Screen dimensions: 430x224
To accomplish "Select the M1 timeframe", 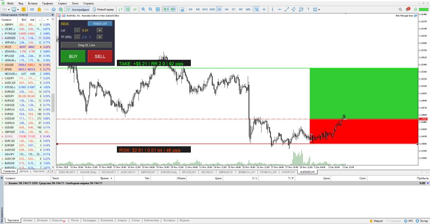I will coord(191,9).
